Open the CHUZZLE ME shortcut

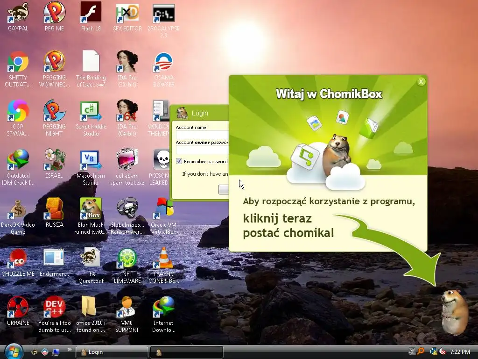click(x=18, y=262)
